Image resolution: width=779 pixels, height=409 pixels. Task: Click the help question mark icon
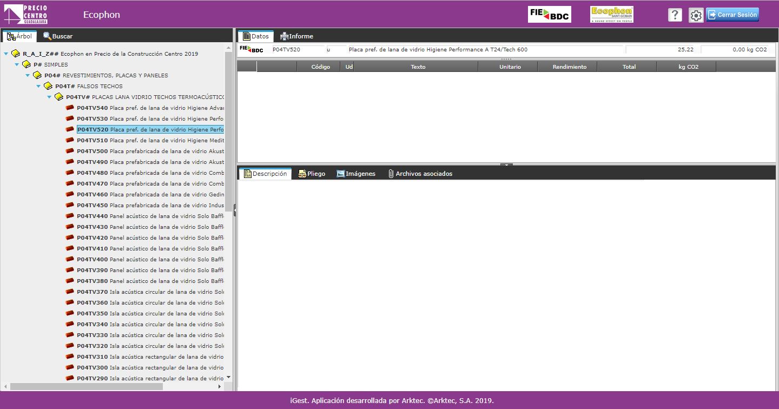click(x=675, y=15)
